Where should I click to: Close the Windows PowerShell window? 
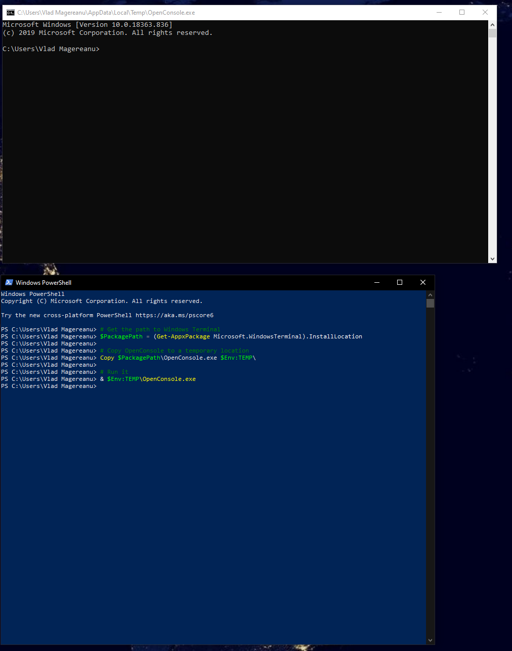click(423, 282)
